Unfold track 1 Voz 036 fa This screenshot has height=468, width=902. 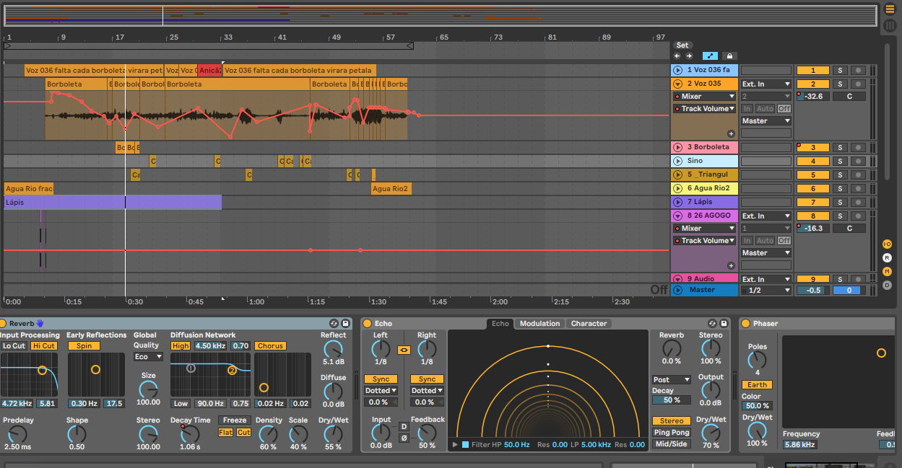(x=677, y=70)
